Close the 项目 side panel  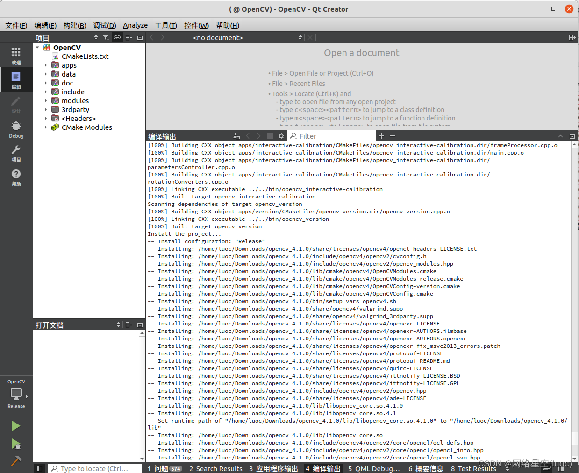pyautogui.click(x=140, y=37)
